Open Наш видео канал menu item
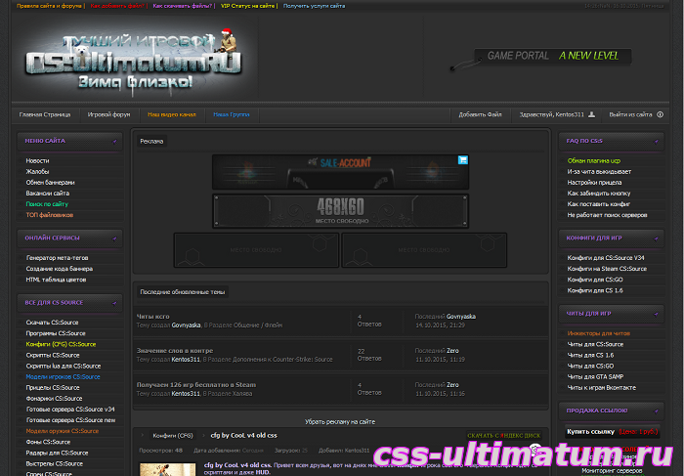 (x=171, y=114)
